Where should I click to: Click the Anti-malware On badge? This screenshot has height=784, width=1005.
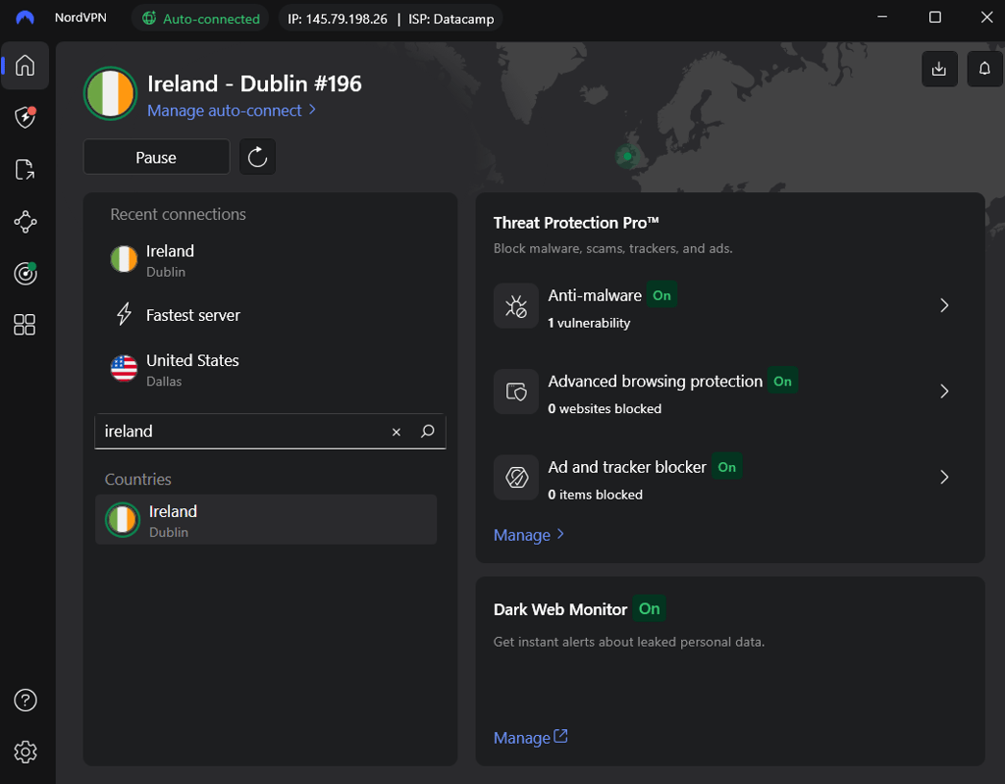(661, 295)
